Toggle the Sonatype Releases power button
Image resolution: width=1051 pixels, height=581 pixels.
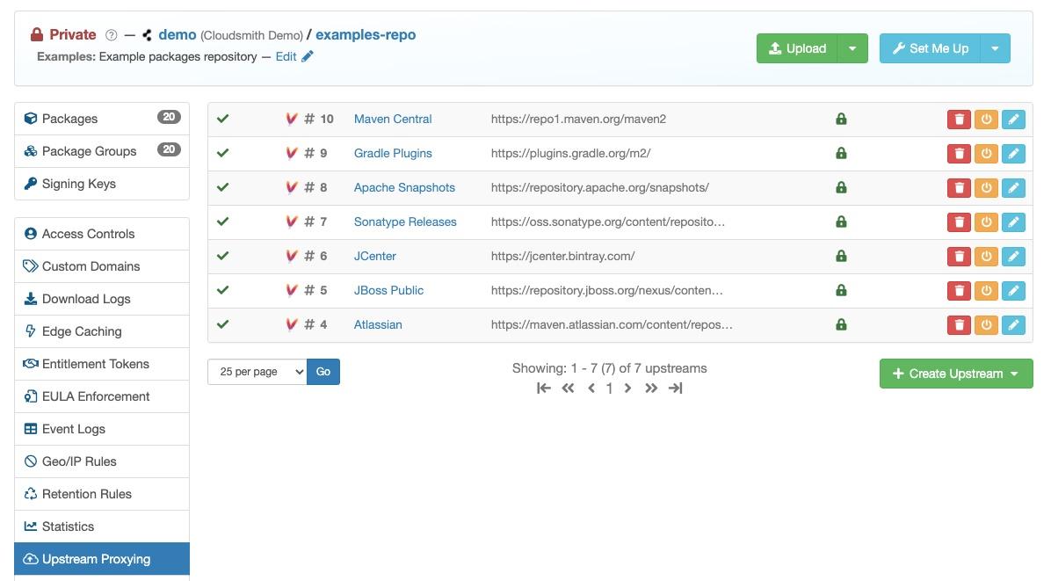tap(986, 222)
